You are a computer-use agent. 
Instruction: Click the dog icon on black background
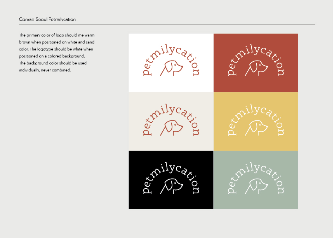click(172, 186)
